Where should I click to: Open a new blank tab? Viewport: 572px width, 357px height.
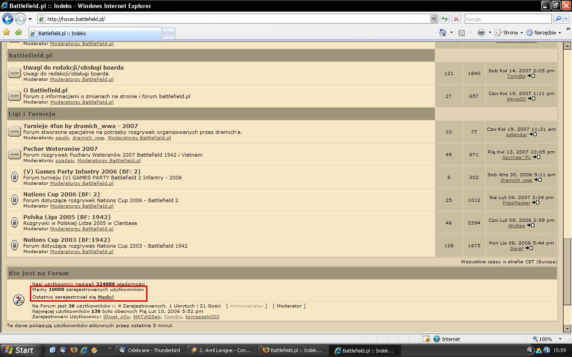point(168,33)
